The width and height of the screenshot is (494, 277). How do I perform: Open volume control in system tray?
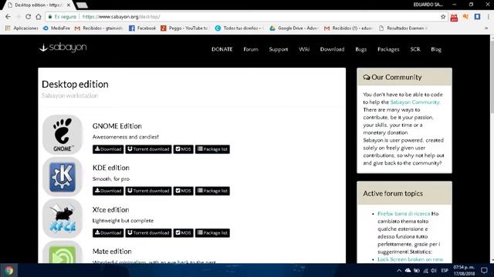coord(434,270)
